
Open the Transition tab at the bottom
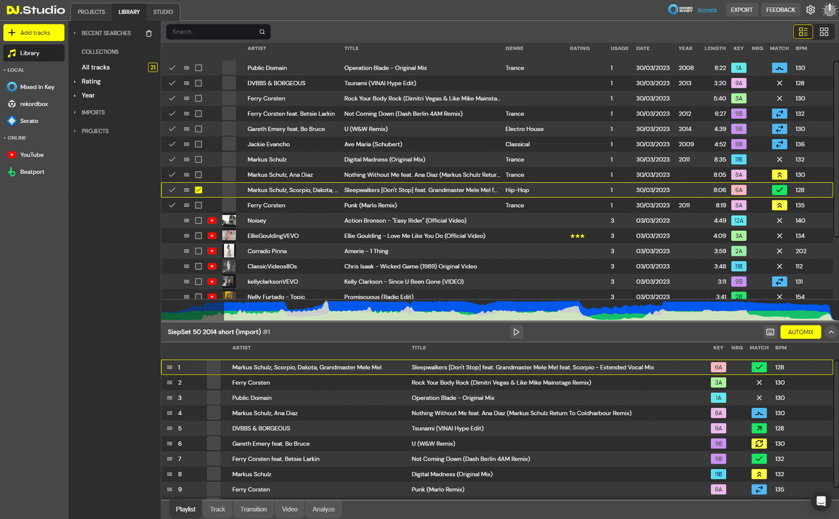coord(253,509)
